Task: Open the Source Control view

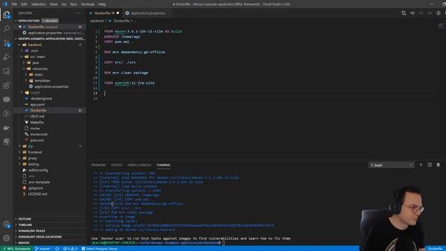Action: (x=6, y=43)
